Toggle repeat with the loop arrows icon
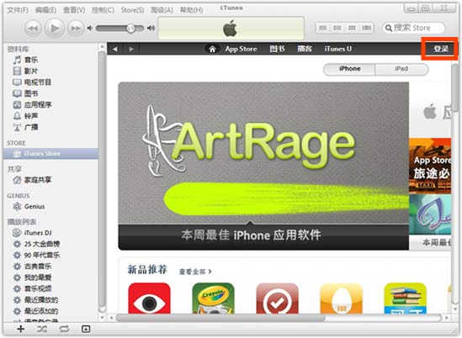462x338 pixels. 64,329
